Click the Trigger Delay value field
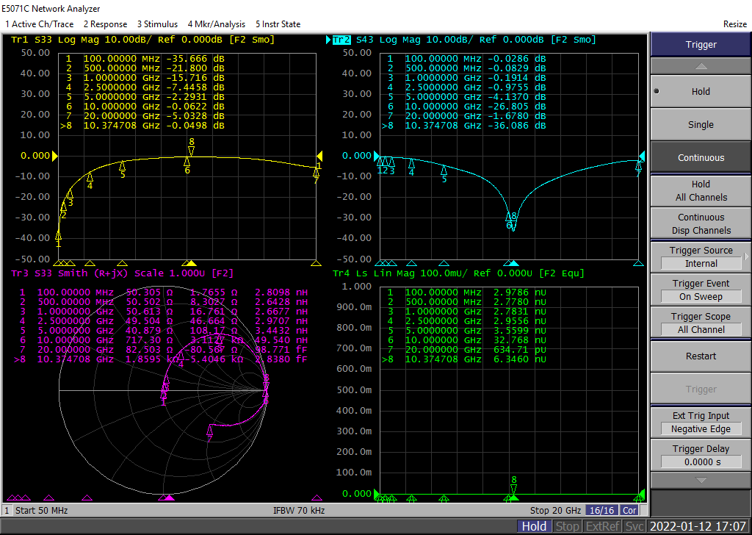 click(x=701, y=462)
